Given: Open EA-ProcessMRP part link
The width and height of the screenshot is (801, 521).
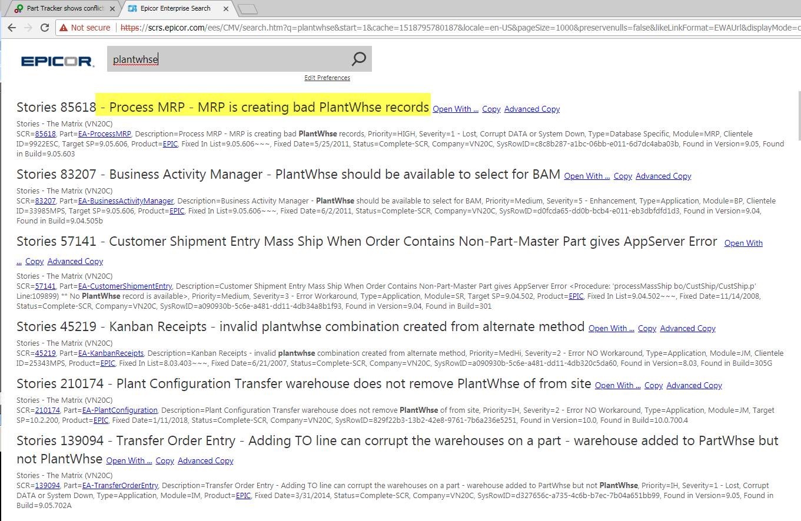Looking at the screenshot, I should [105, 134].
